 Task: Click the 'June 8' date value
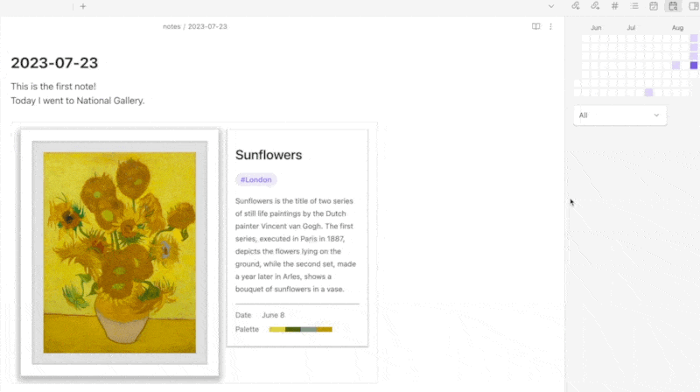tap(273, 315)
